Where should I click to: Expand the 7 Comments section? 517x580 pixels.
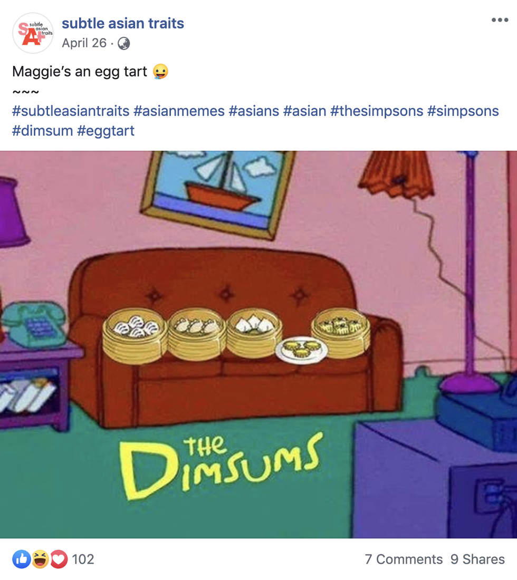404,559
